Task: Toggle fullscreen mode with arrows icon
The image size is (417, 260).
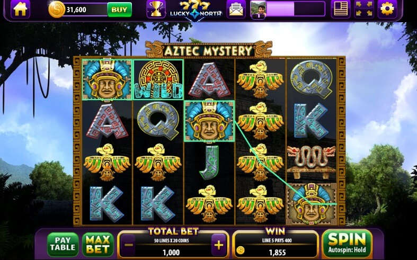Action: tap(364, 9)
